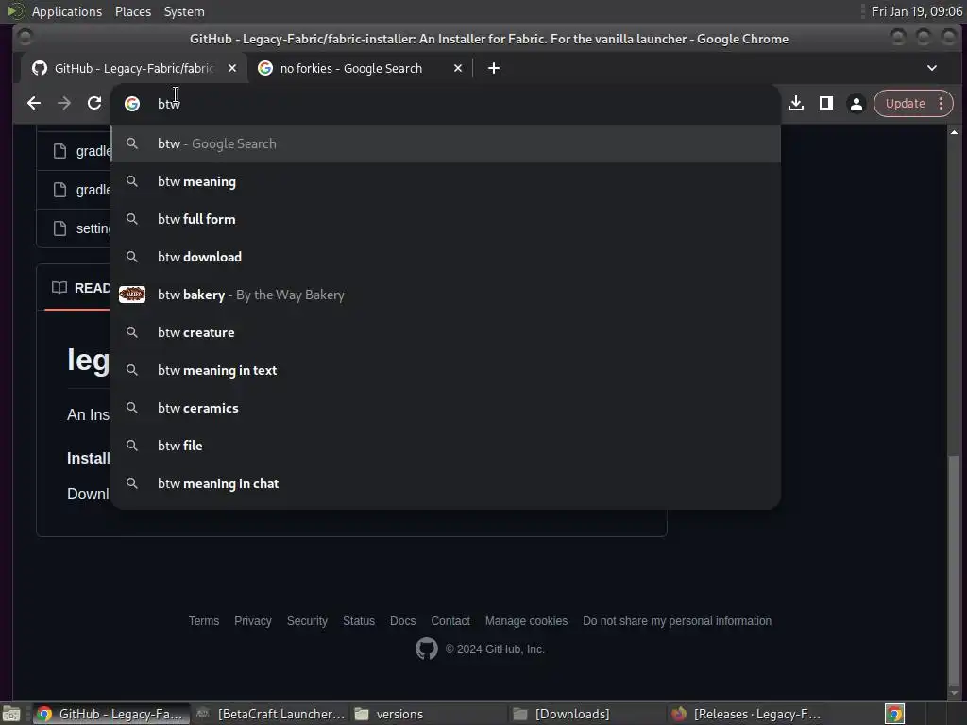Click the GitHub Octocat footer logo
The height and width of the screenshot is (725, 967).
tap(426, 649)
